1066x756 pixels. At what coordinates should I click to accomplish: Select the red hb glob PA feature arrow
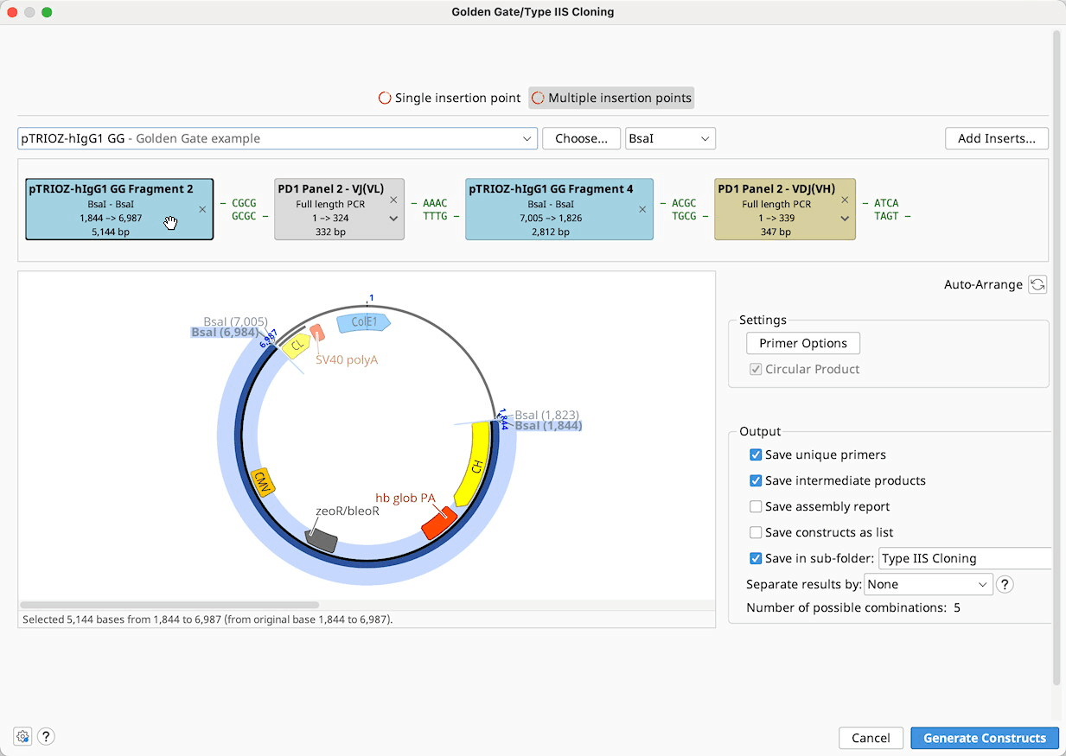(x=438, y=524)
